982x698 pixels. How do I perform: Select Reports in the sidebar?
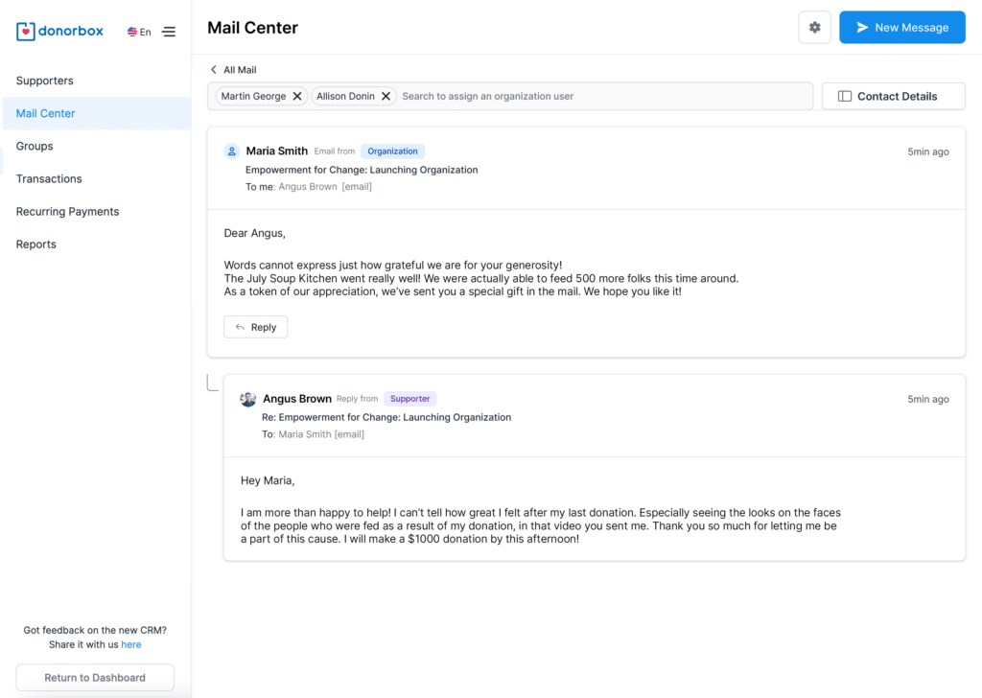35,244
